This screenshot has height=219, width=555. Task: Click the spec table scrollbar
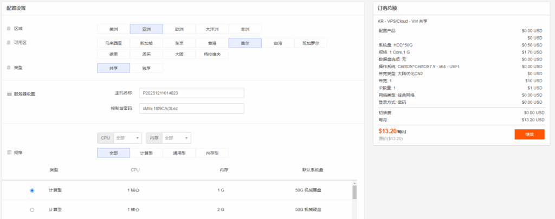[x=355, y=194]
